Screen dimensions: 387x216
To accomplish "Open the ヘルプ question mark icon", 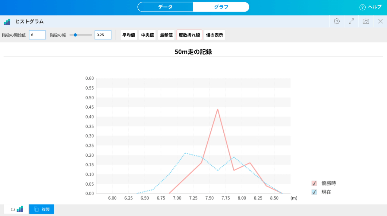I will point(362,7).
